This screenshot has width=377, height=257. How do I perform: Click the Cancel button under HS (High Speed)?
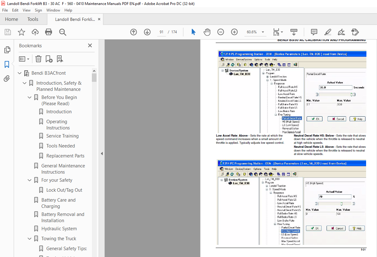(x=336, y=228)
